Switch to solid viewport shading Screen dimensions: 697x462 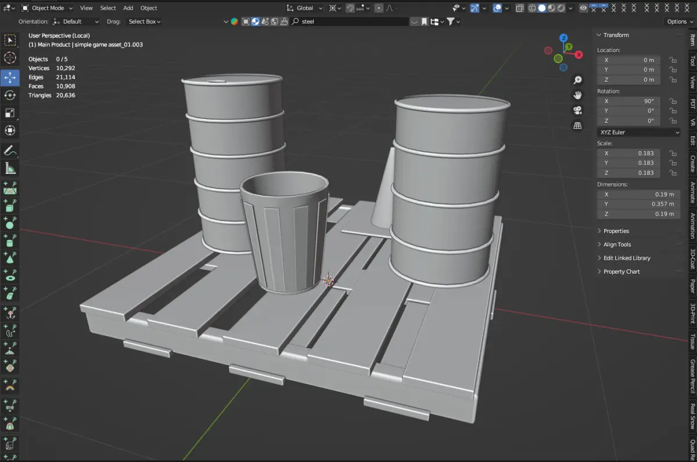coord(541,8)
